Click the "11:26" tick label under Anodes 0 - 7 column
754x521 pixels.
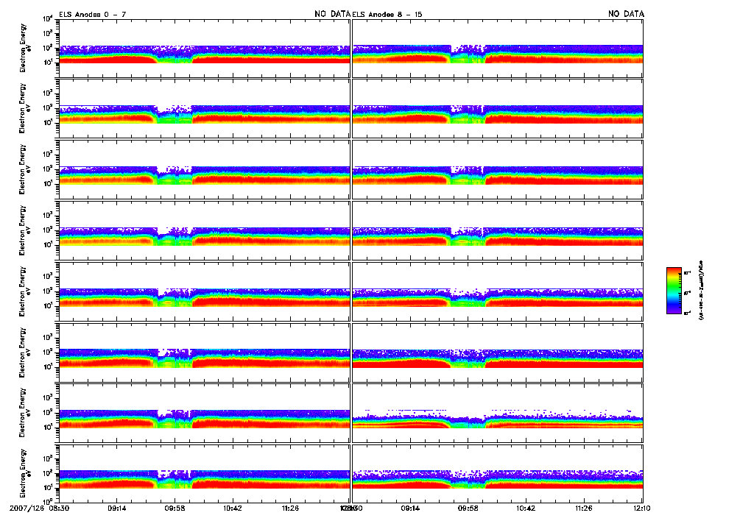click(x=290, y=508)
